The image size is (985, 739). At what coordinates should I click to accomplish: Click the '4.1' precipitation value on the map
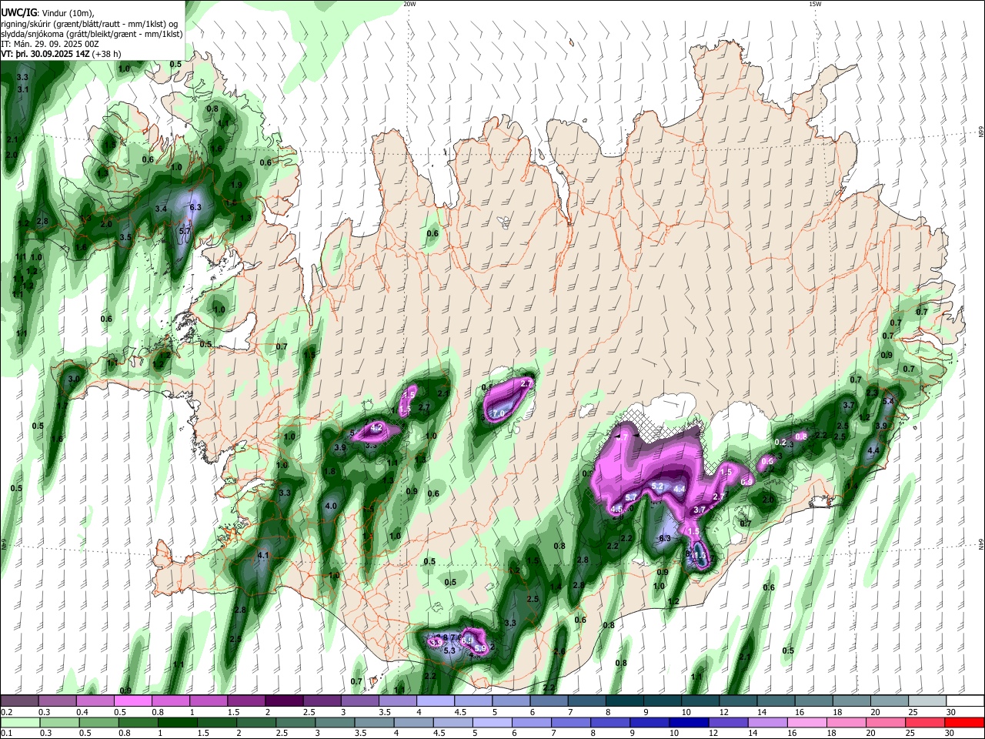pos(262,555)
